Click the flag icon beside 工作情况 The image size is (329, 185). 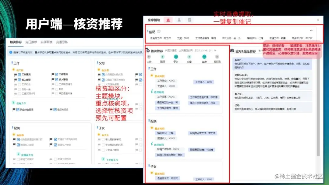click(x=15, y=74)
